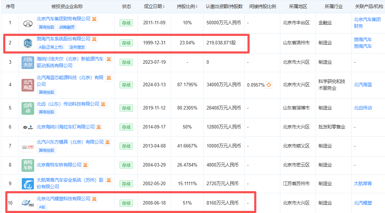Screen dimensions: 385x213
Task: Click the 北汽海蓝 company logo
Action: [28, 85]
